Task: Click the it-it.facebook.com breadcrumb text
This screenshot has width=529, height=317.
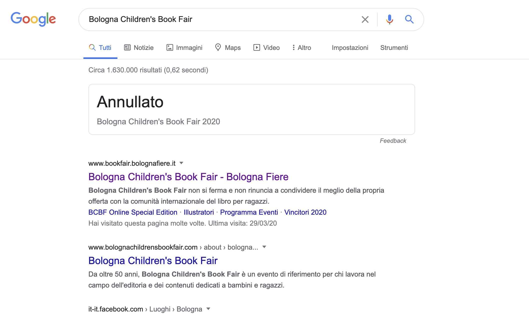Action: [145, 309]
